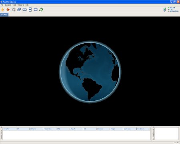180x144 pixels.
Task: Click the cascade windows toolbar icon
Action: coord(19,10)
